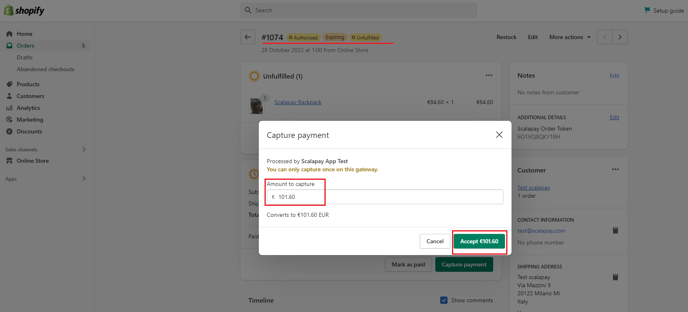Click the Analytics bar chart icon

click(x=9, y=108)
